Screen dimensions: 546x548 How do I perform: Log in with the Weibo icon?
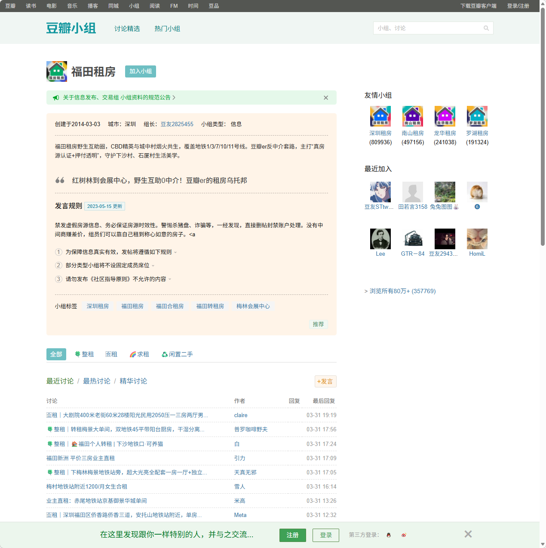[x=404, y=535]
